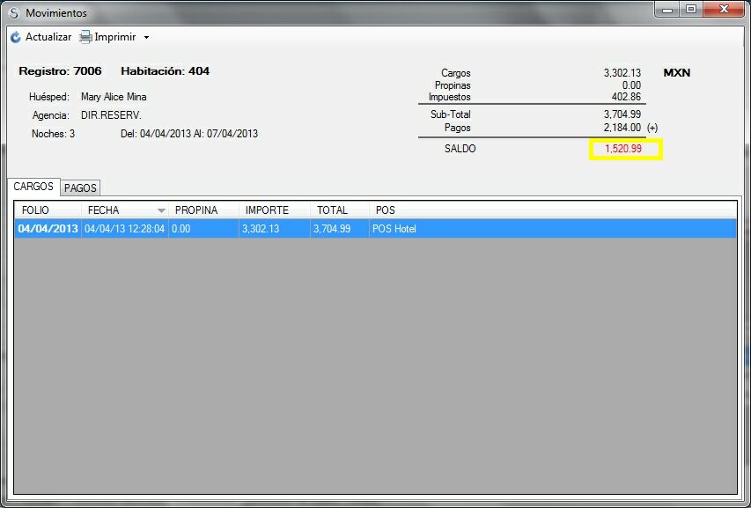751x508 pixels.
Task: Click the Pagos amount 2,184.00
Action: coord(622,128)
